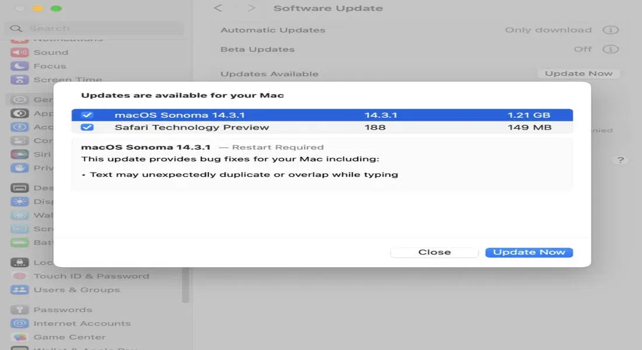Viewport: 642px width, 350px height.
Task: Click the forward navigation chevron
Action: tap(250, 8)
